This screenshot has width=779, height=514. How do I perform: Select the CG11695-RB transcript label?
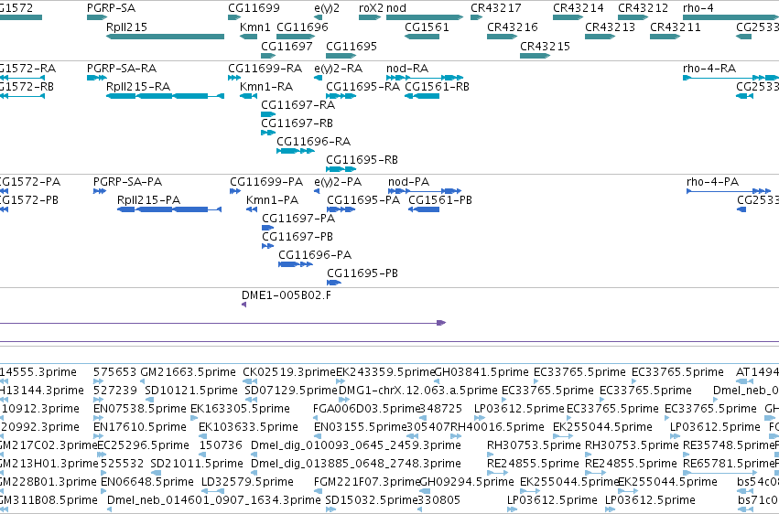[x=362, y=160]
